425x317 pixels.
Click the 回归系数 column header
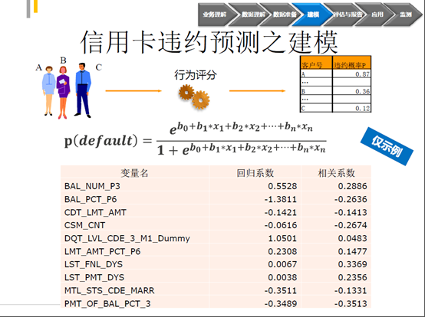(x=255, y=172)
